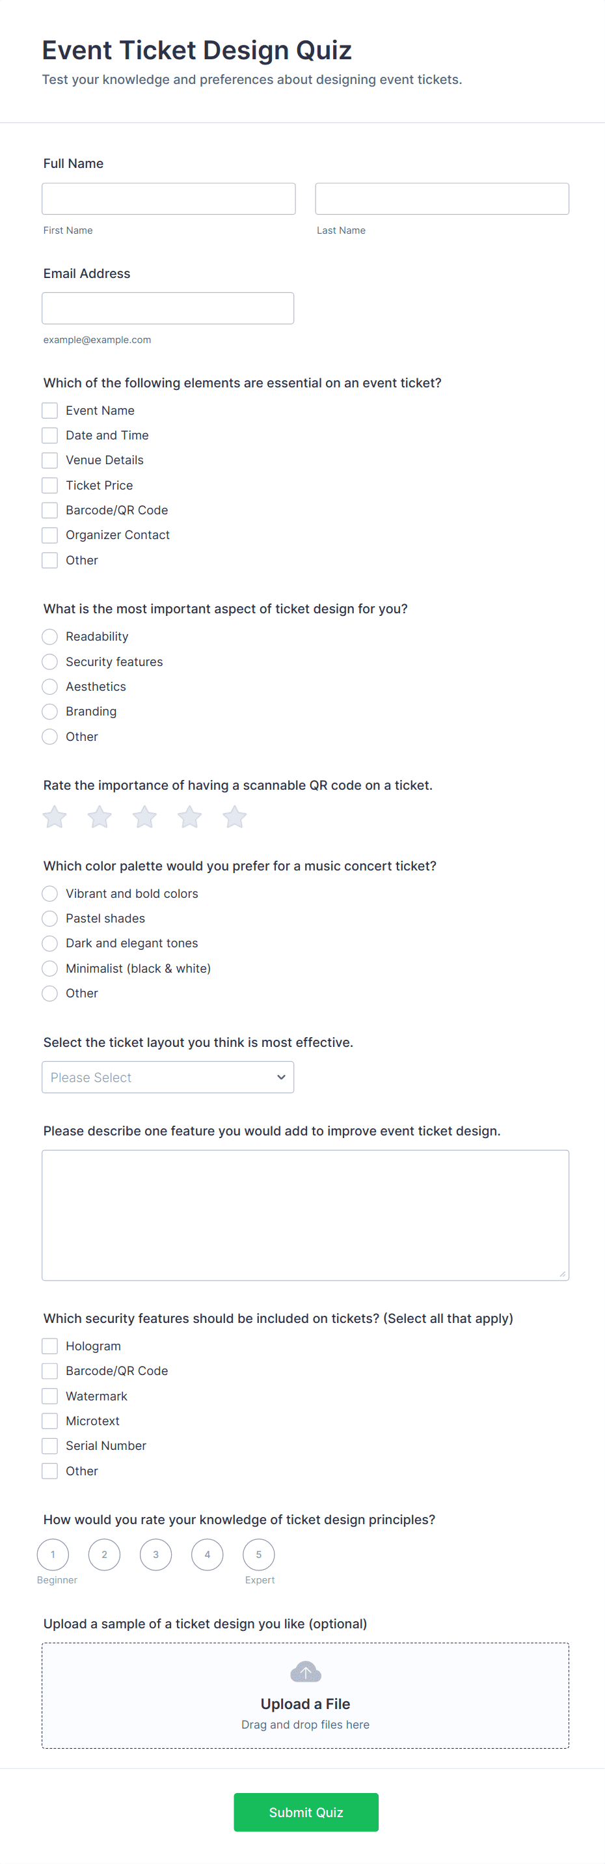The image size is (605, 1864).
Task: Select knowledge rating 1 Beginner
Action: [53, 1554]
